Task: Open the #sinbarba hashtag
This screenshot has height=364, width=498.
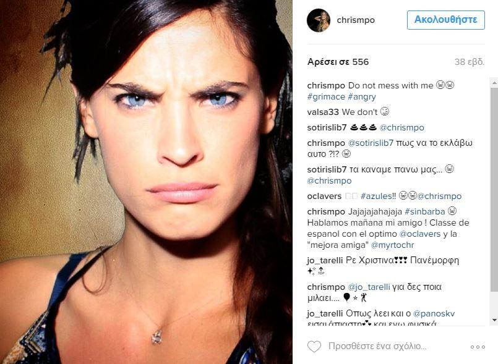Action: (424, 211)
